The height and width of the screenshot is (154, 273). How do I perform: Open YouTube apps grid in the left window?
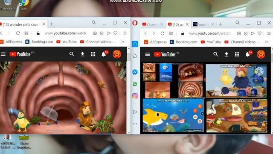(93, 54)
